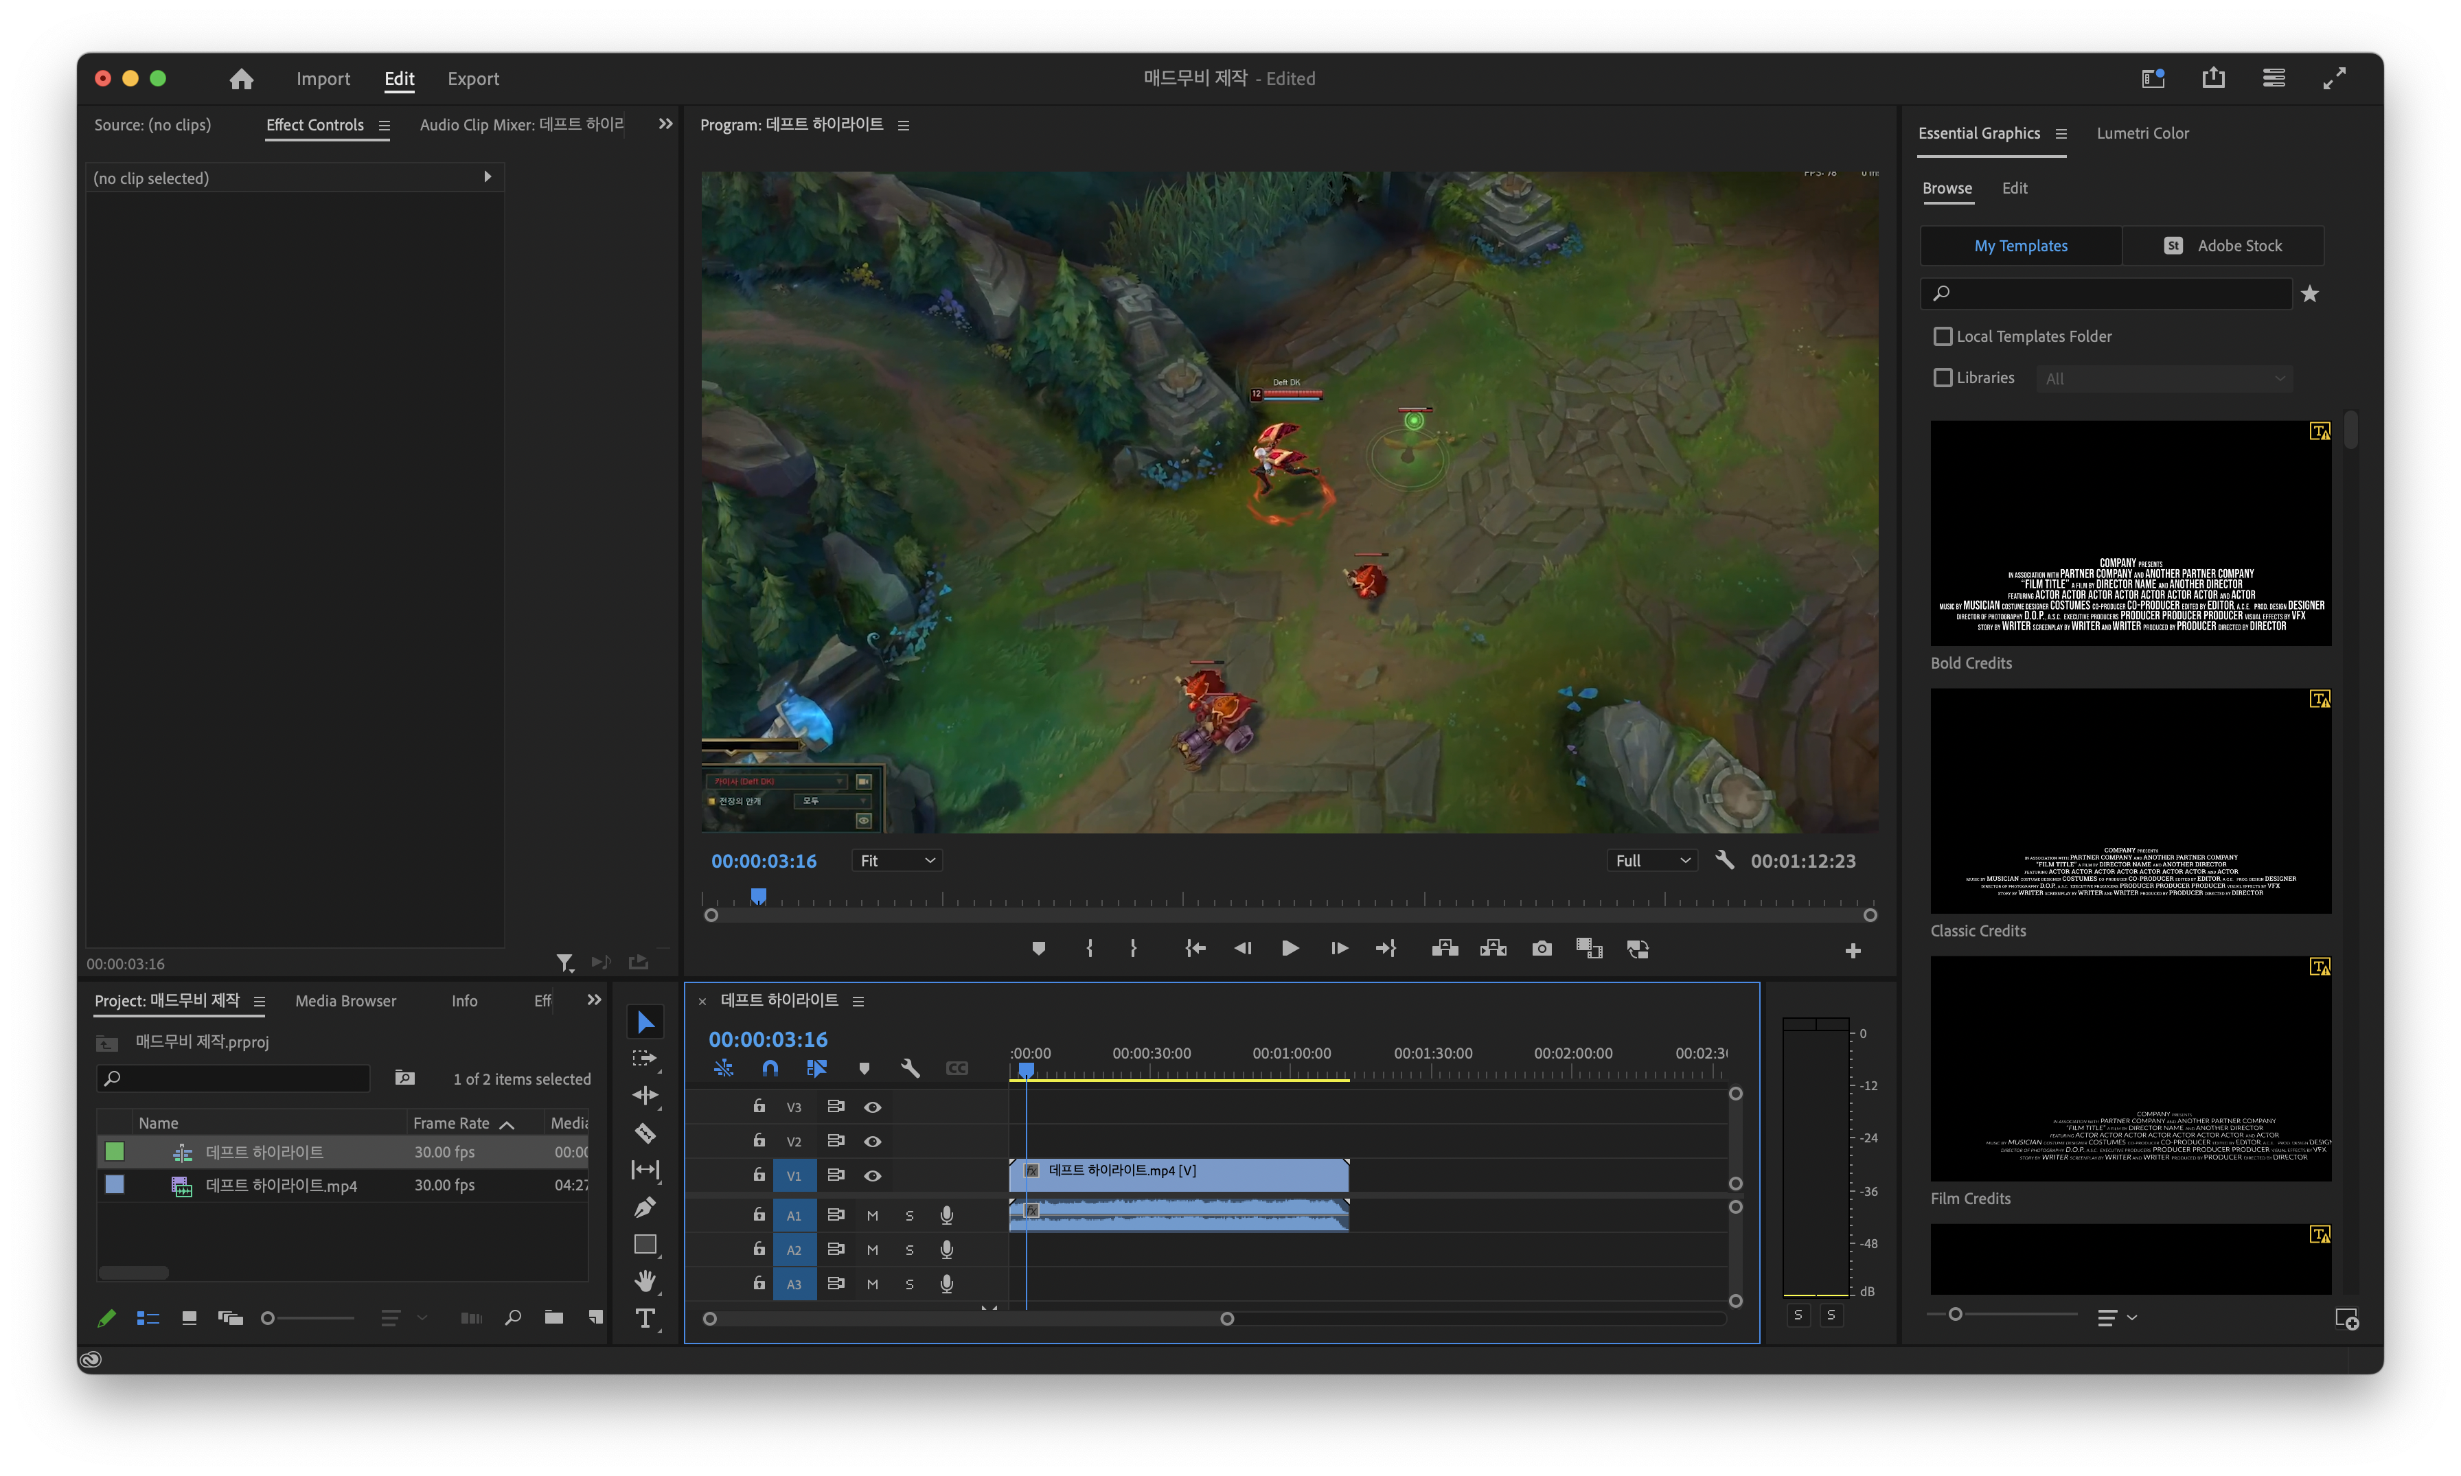Click the Bold Credits template thumbnail
Screen dimensions: 2461x1476
[x=2130, y=533]
